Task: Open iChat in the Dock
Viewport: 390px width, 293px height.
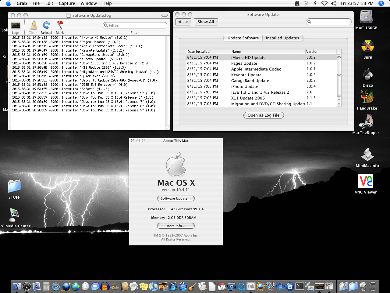Action: coord(95,286)
